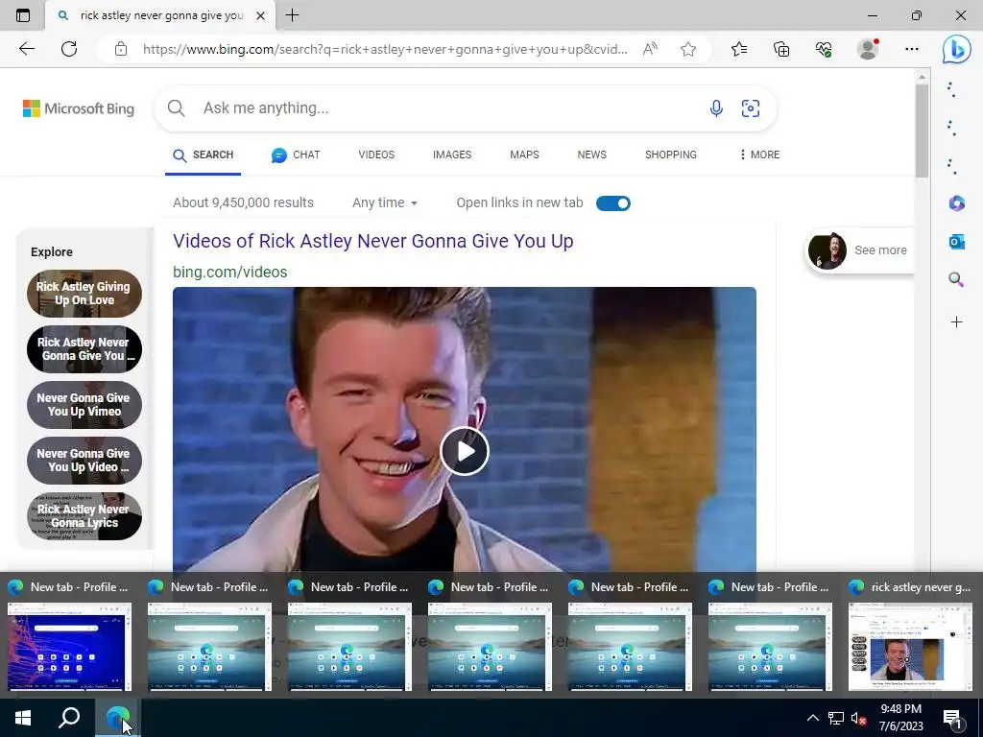The image size is (983, 737).
Task: Switch to the NEWS tab
Action: click(591, 155)
